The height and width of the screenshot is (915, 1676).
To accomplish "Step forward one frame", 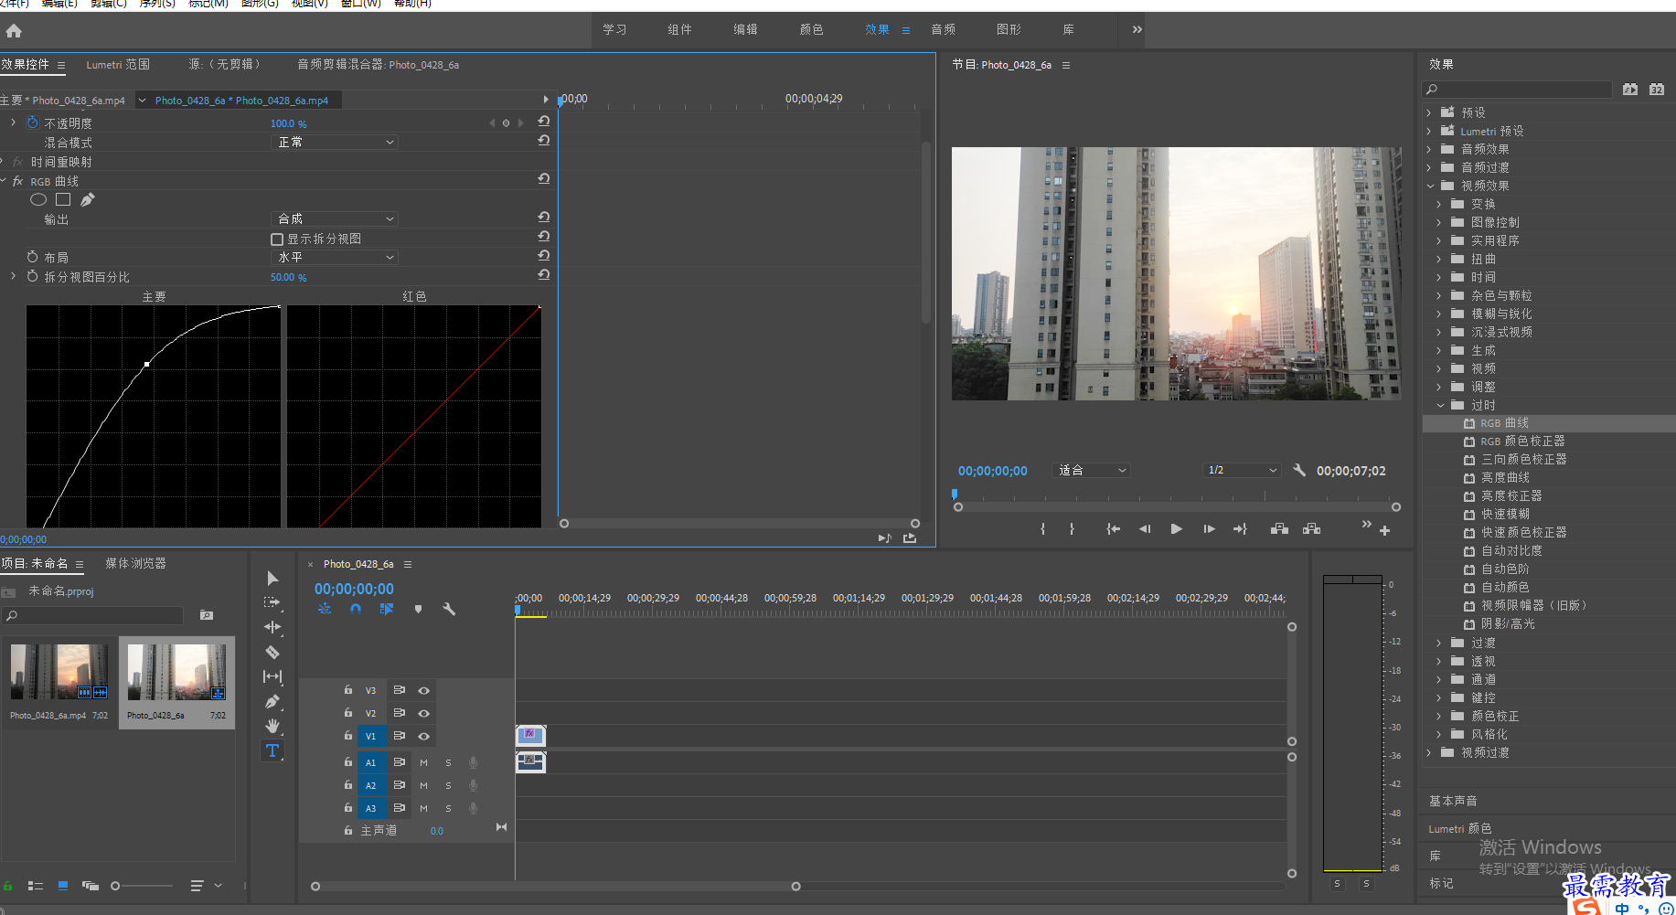I will click(1209, 528).
